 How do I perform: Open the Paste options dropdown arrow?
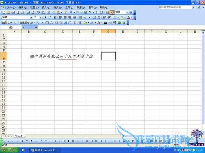pyautogui.click(x=61, y=12)
